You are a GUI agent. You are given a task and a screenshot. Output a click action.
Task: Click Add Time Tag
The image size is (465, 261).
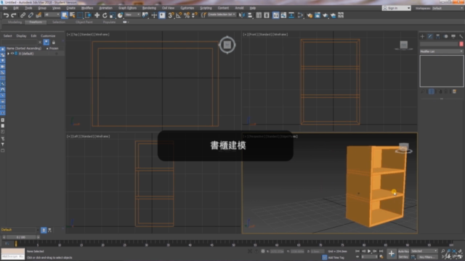pos(336,257)
